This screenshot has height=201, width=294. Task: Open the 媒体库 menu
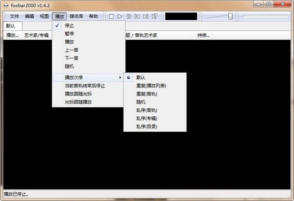coord(76,16)
